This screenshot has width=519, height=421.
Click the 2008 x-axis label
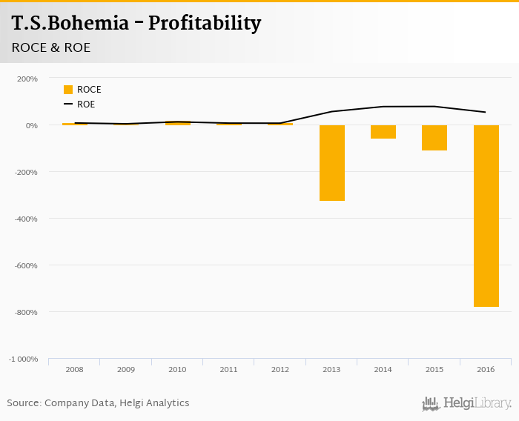74,369
